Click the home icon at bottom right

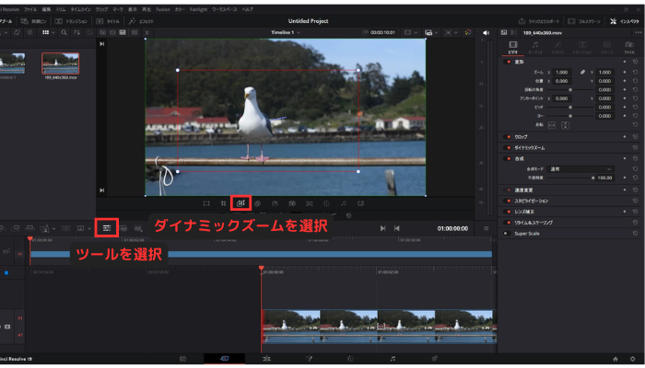[616, 359]
